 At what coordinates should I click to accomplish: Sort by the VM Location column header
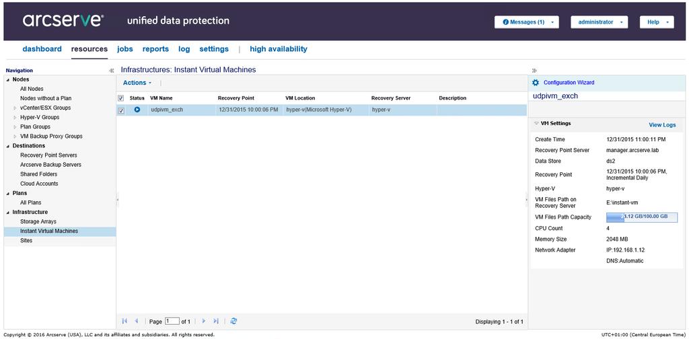tap(300, 98)
